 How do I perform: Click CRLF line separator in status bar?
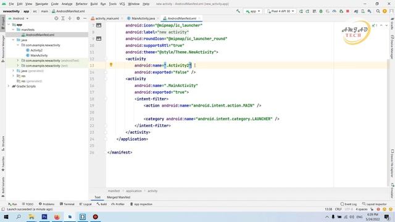coord(338,209)
